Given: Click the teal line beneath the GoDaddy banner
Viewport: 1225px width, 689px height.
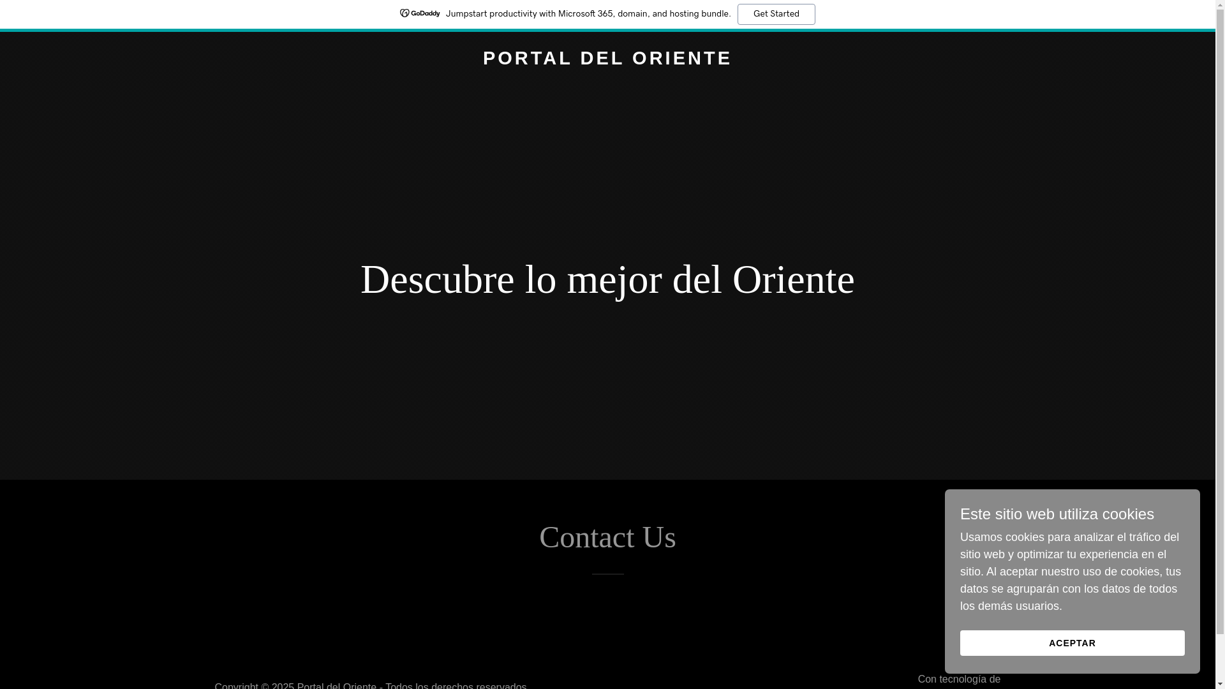Looking at the screenshot, I should point(255,30).
